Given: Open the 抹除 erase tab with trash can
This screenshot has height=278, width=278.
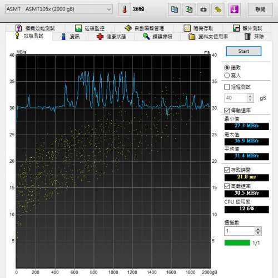Looking at the screenshot, I should point(254,37).
